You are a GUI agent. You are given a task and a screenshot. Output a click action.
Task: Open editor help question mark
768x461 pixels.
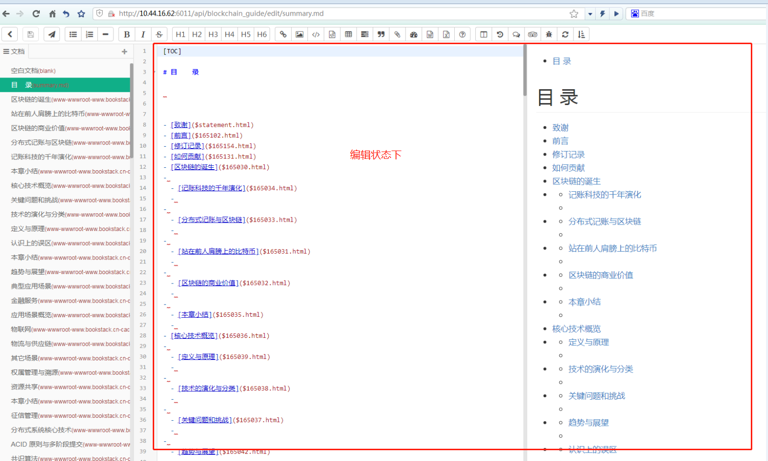coord(462,34)
